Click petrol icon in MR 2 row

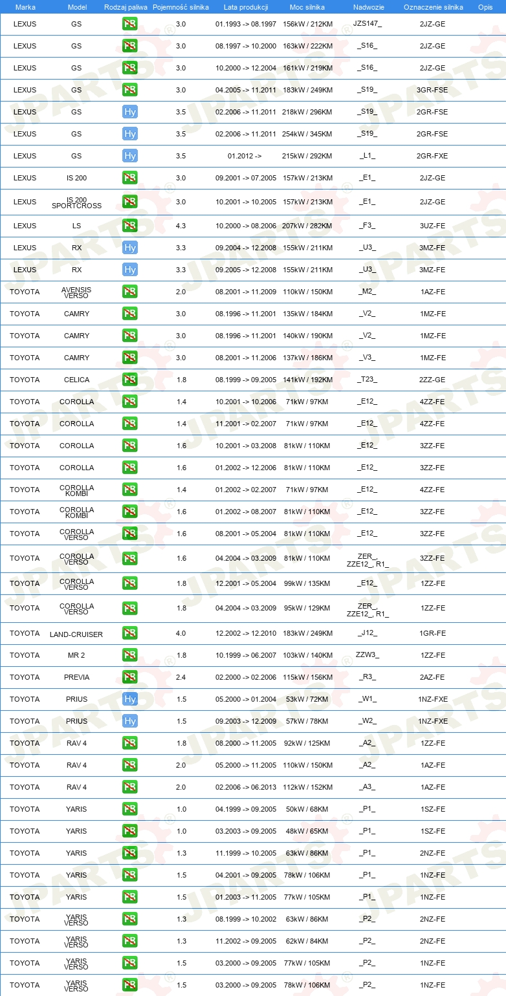[129, 655]
